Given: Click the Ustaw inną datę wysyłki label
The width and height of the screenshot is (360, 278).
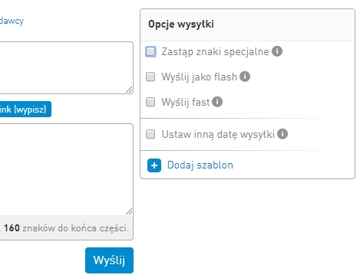Looking at the screenshot, I should click(218, 134).
